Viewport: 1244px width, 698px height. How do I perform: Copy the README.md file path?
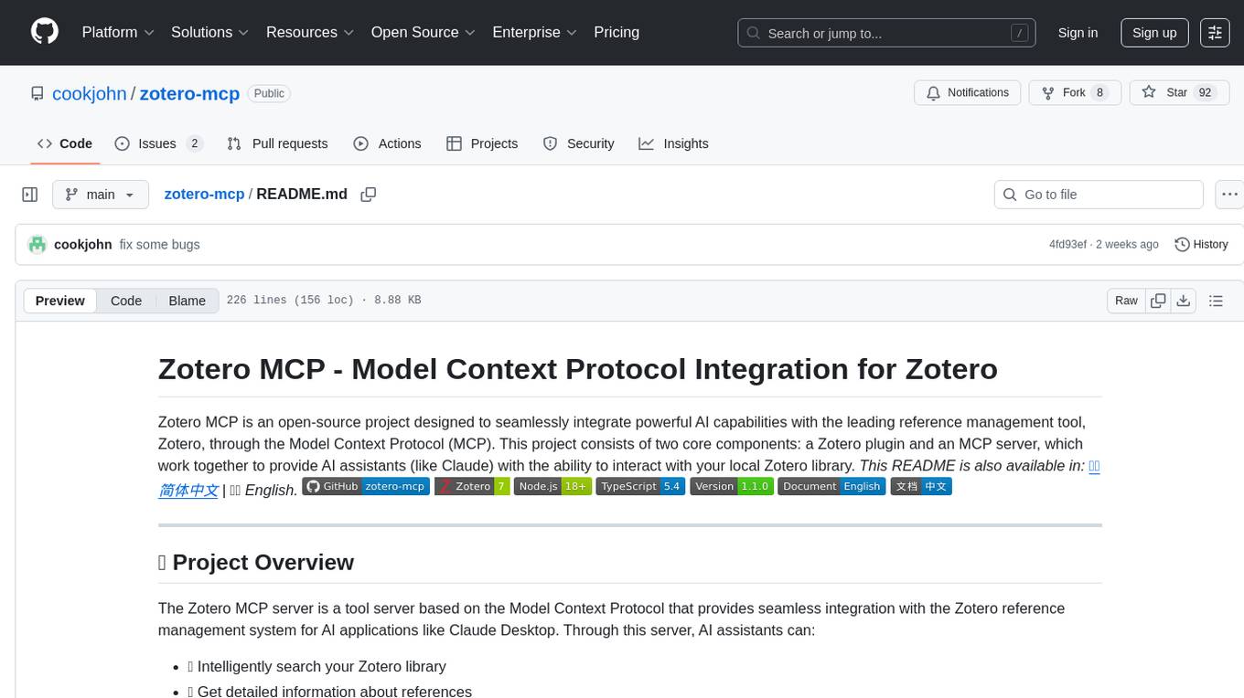(x=369, y=195)
